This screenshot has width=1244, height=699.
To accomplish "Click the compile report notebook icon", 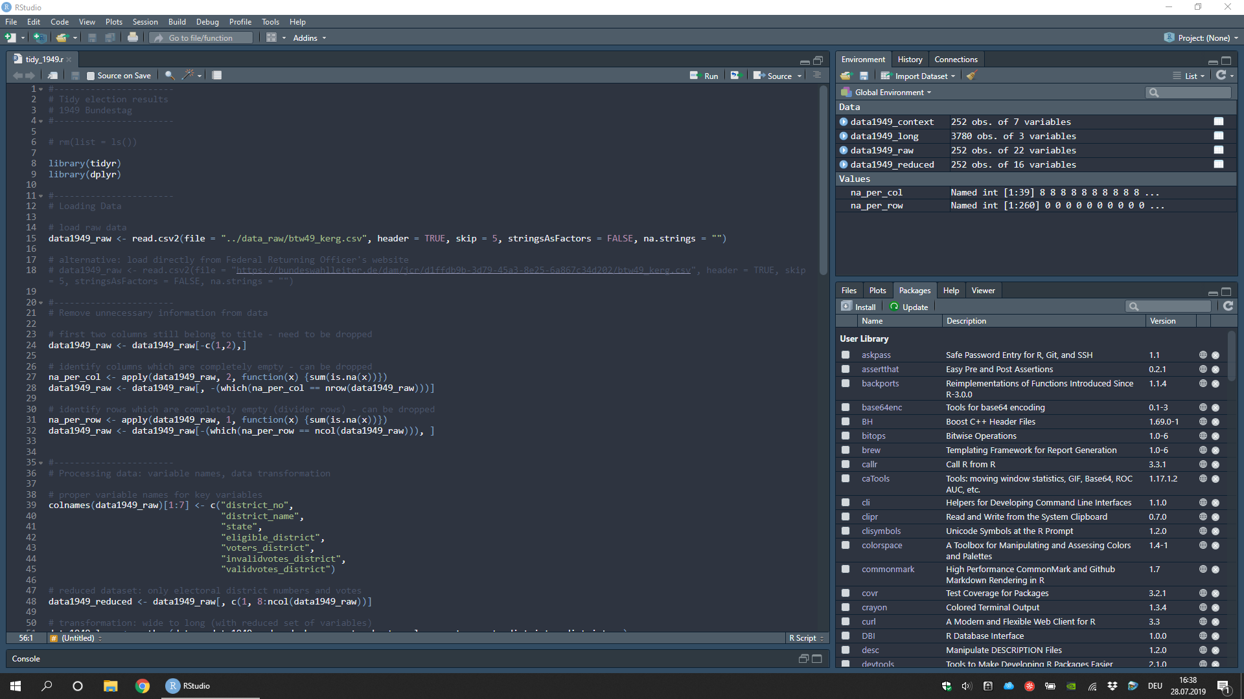I will click(x=217, y=76).
